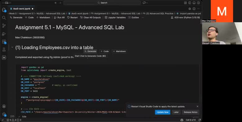Click the customize layout icon

(185, 3)
